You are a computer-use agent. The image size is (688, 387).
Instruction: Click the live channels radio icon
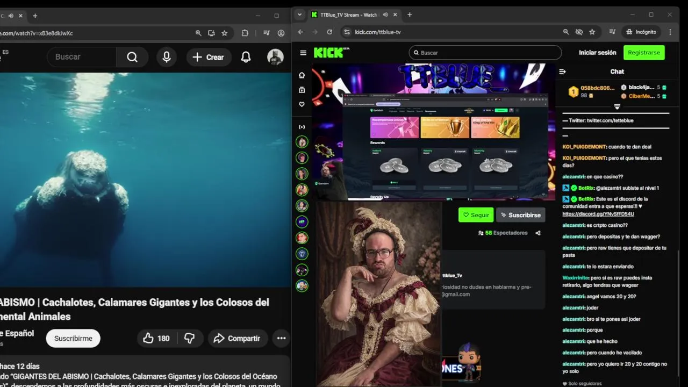coord(302,127)
